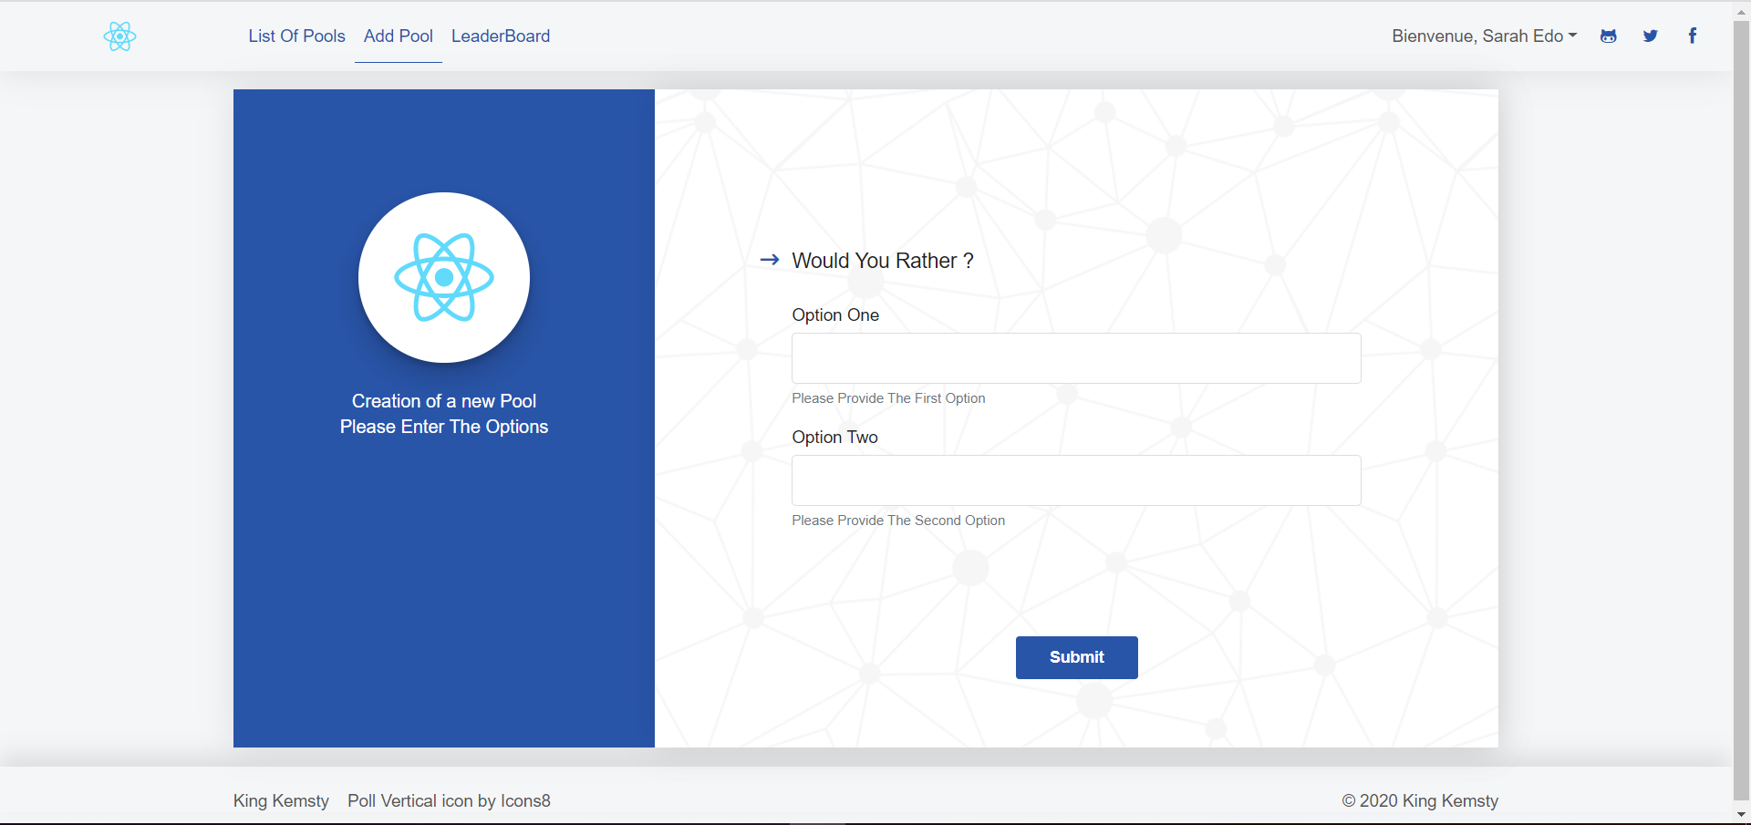The height and width of the screenshot is (825, 1751).
Task: Click the Option One label
Action: pyautogui.click(x=835, y=315)
